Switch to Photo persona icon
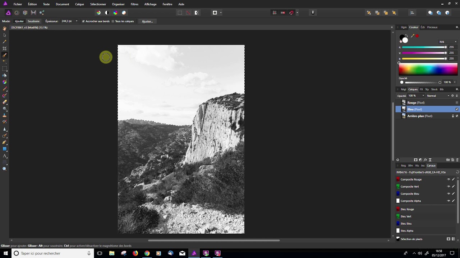 pos(8,13)
